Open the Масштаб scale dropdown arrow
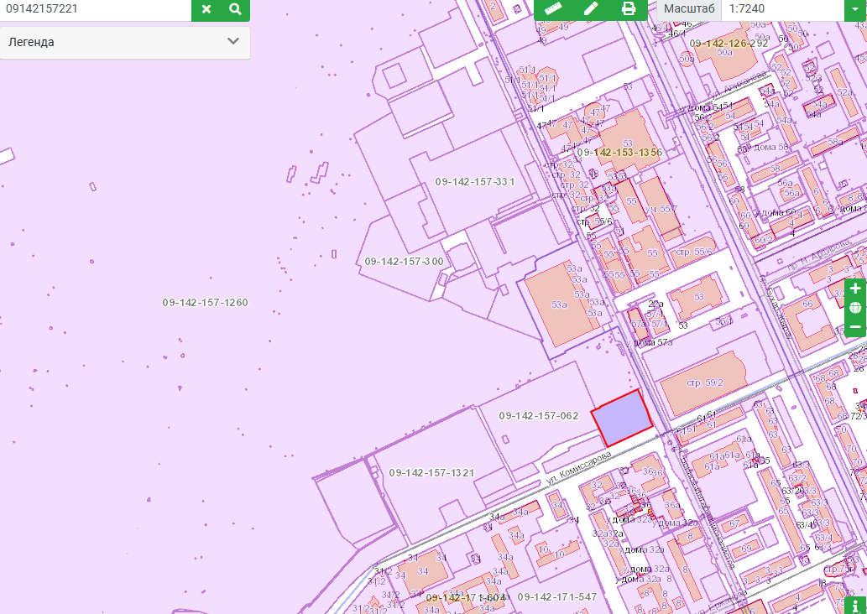 pyautogui.click(x=854, y=9)
